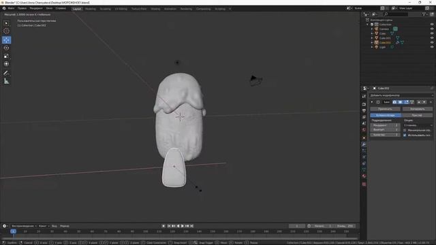This screenshot has width=436, height=245.
Task: Click the outliner search field
Action: (396, 14)
